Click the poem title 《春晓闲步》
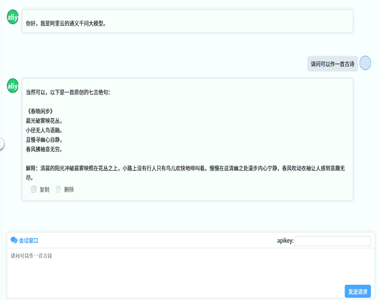The height and width of the screenshot is (300, 379). [40, 111]
